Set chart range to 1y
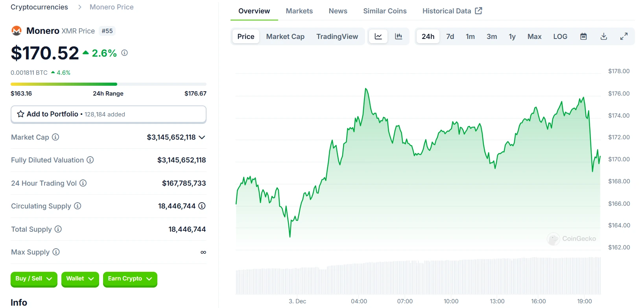The width and height of the screenshot is (644, 308). [512, 37]
